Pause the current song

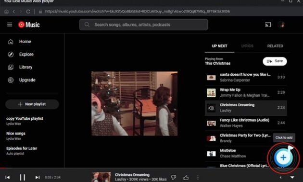[x=23, y=177]
